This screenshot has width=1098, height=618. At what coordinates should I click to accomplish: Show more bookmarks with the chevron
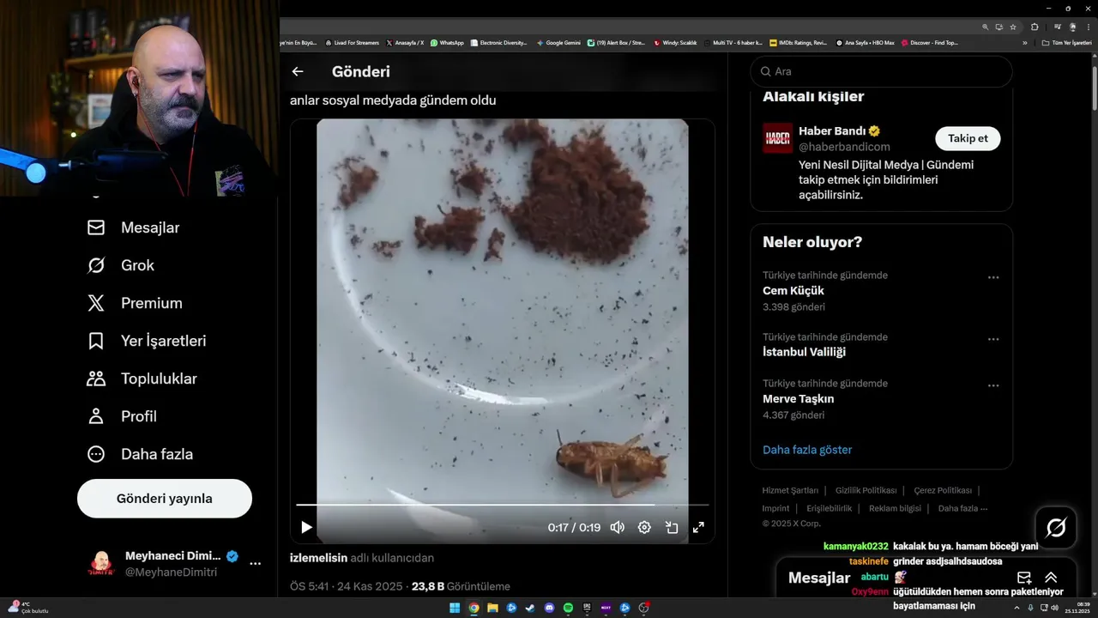click(1024, 42)
